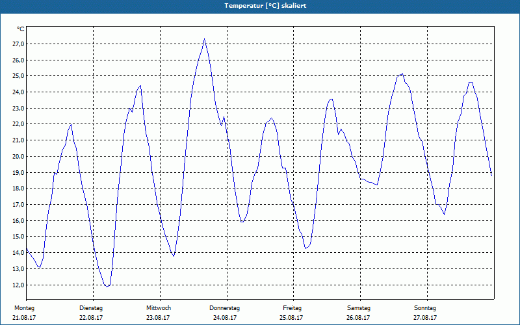The image size is (520, 325).
Task: Select the 24,0 axis value
Action: pyautogui.click(x=18, y=92)
